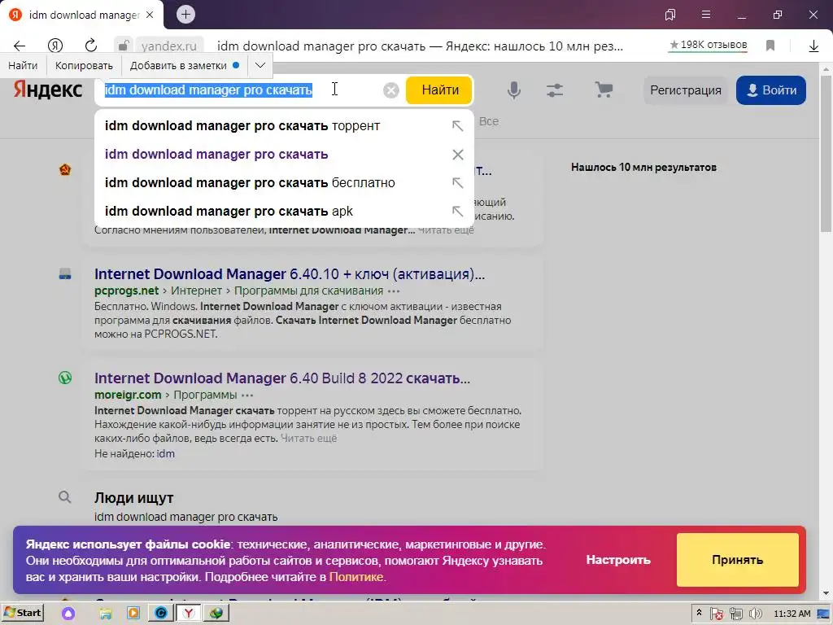Open the Windows Start menu
The image size is (833, 625).
pos(22,613)
